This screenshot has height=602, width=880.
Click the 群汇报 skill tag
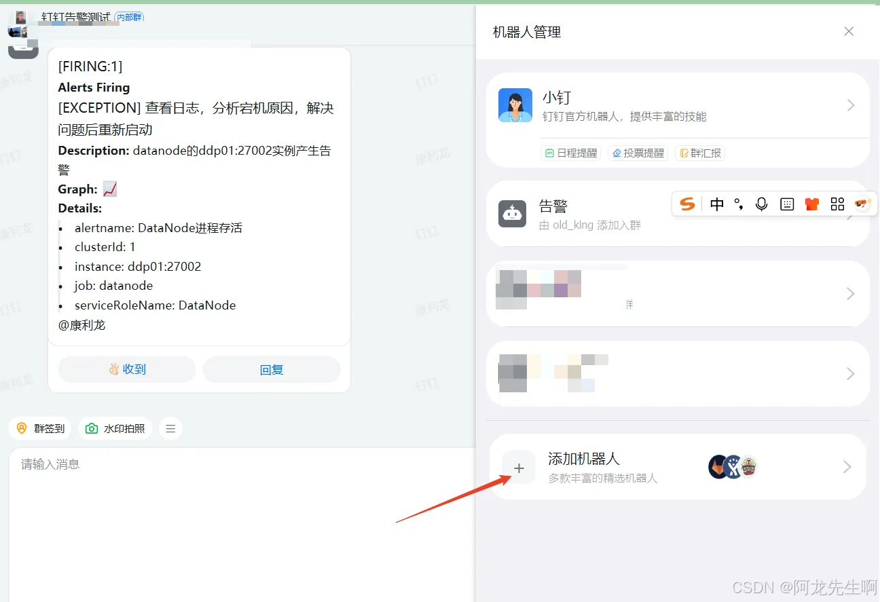coord(700,153)
